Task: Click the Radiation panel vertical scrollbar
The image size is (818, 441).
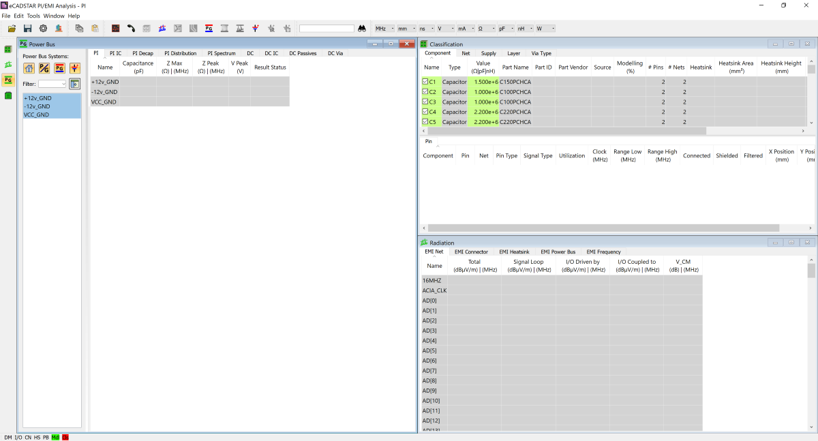Action: pyautogui.click(x=811, y=271)
